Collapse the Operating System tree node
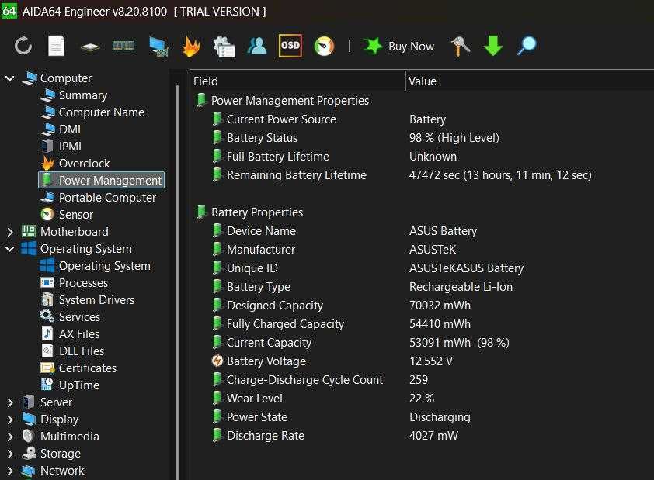654x480 pixels. (x=10, y=249)
